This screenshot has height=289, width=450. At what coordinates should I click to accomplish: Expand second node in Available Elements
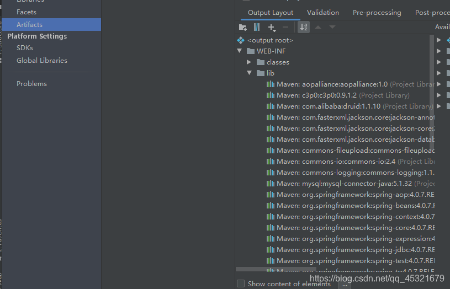439,51
